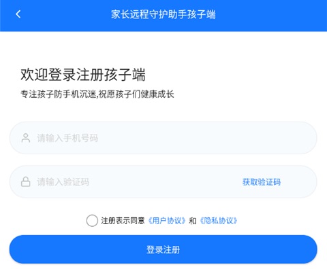Viewport: 327px width, 269px height.
Task: Accept terms via circle beside 注册表示同意
Action: point(92,220)
